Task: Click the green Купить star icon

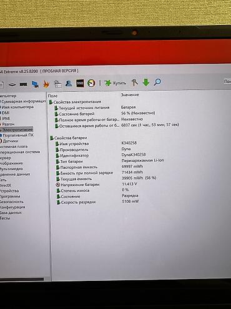Action: click(108, 83)
